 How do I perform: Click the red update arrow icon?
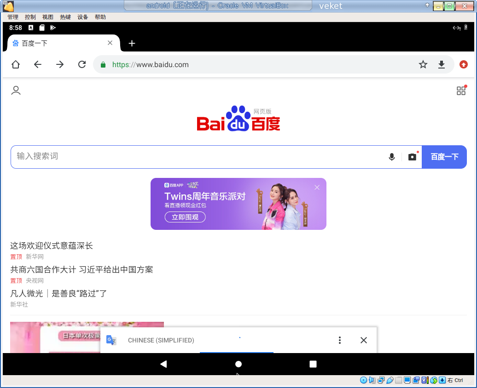tap(463, 64)
